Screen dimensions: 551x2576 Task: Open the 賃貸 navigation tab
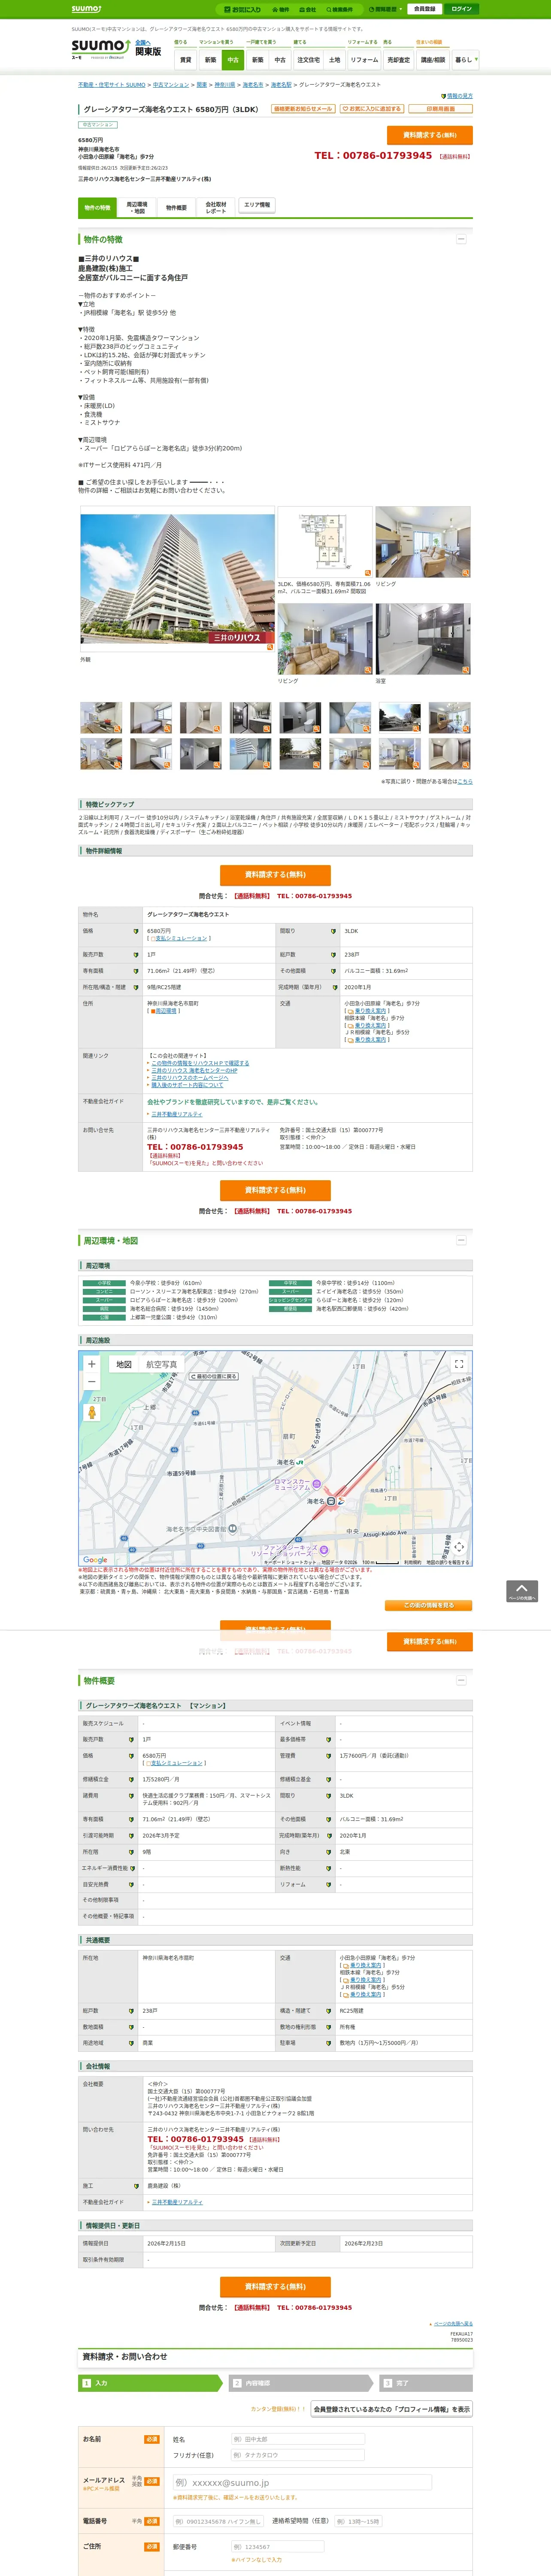185,60
